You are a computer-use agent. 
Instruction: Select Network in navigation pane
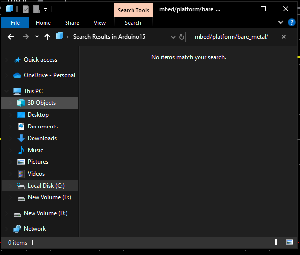[34, 229]
